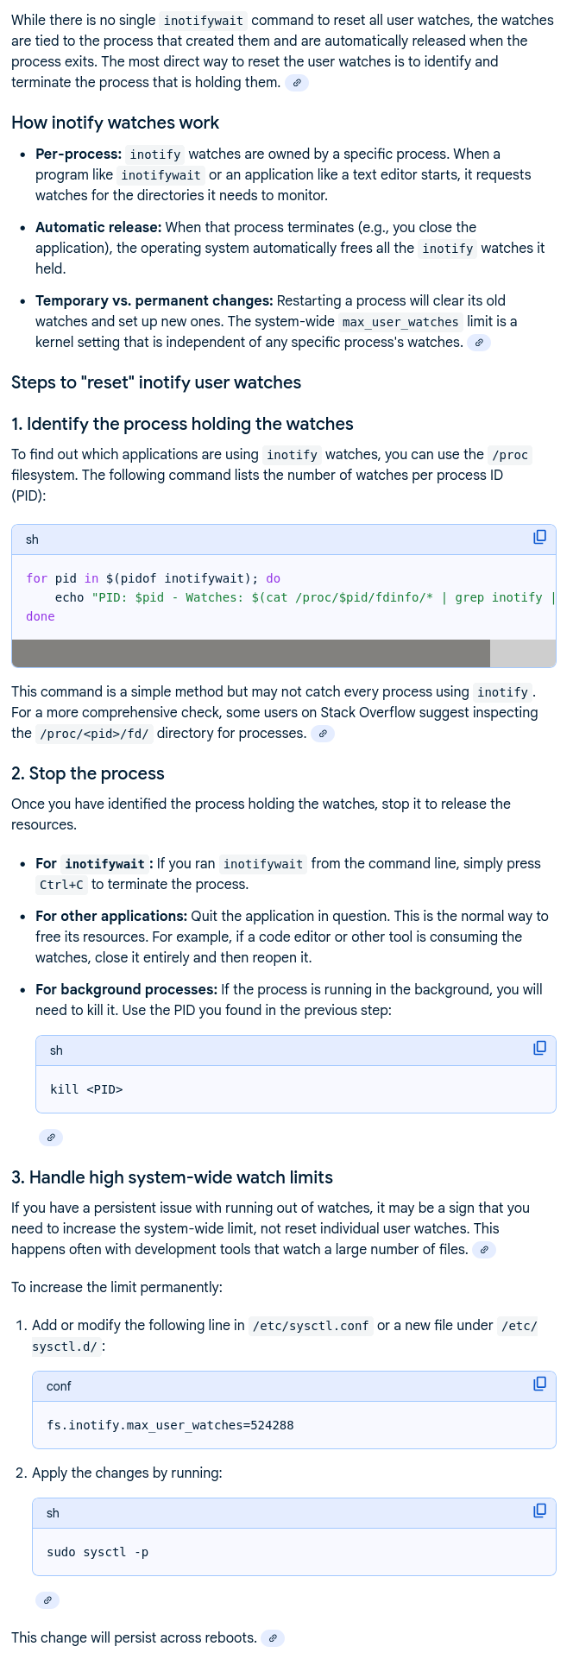Click the 'sudo sysctl -p' code text

pyautogui.click(x=98, y=1552)
